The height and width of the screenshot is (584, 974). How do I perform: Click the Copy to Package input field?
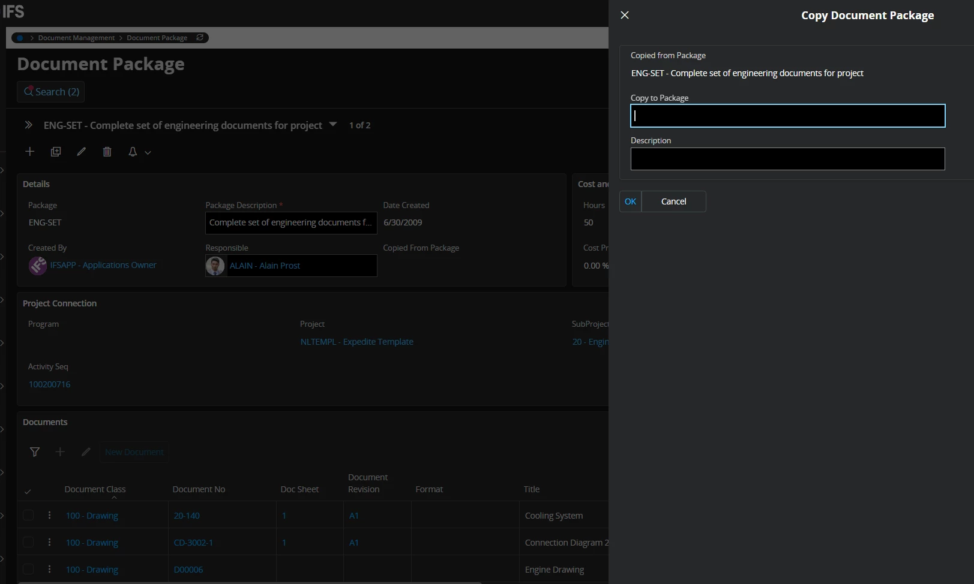pos(787,116)
